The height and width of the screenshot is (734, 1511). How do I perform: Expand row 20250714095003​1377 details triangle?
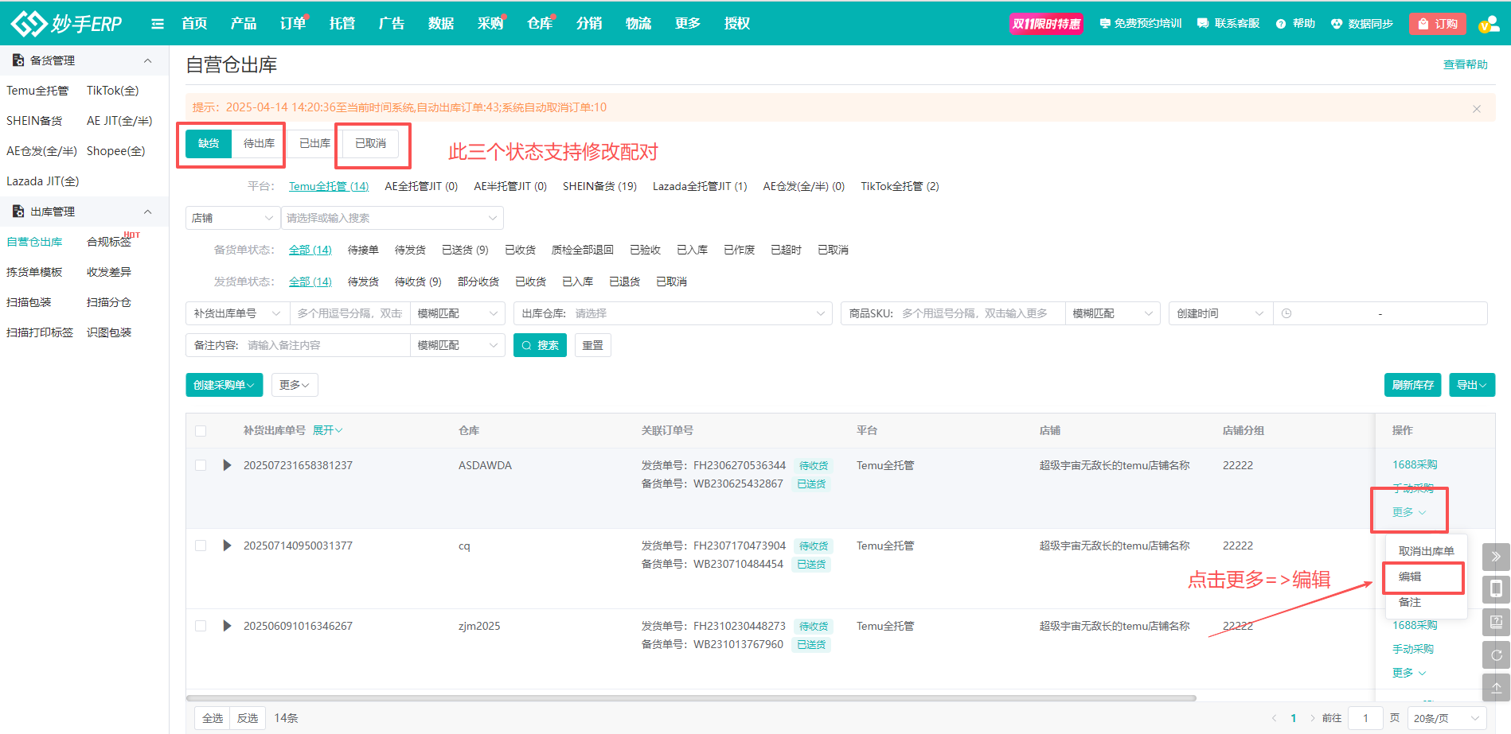(227, 546)
